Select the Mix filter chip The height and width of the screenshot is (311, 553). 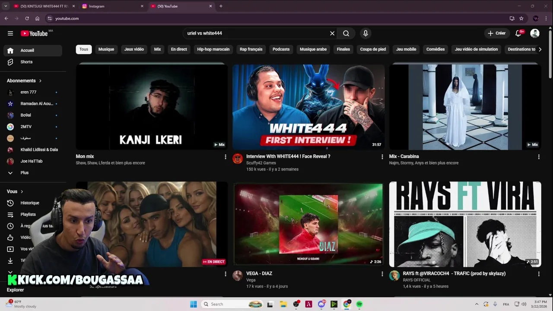(157, 49)
